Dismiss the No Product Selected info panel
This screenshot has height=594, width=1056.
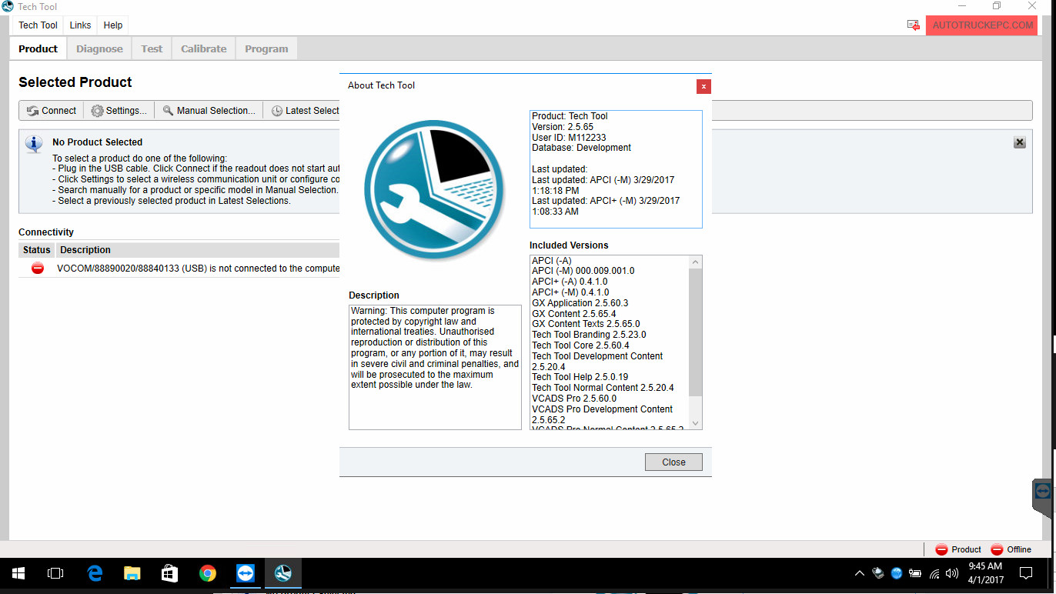(x=1020, y=142)
